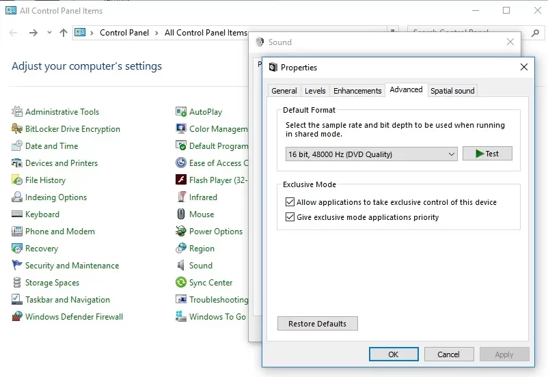This screenshot has width=548, height=377.
Task: Click the Restore Defaults button
Action: (x=317, y=324)
